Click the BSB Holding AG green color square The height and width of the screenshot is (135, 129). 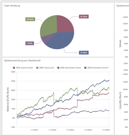coord(37,68)
